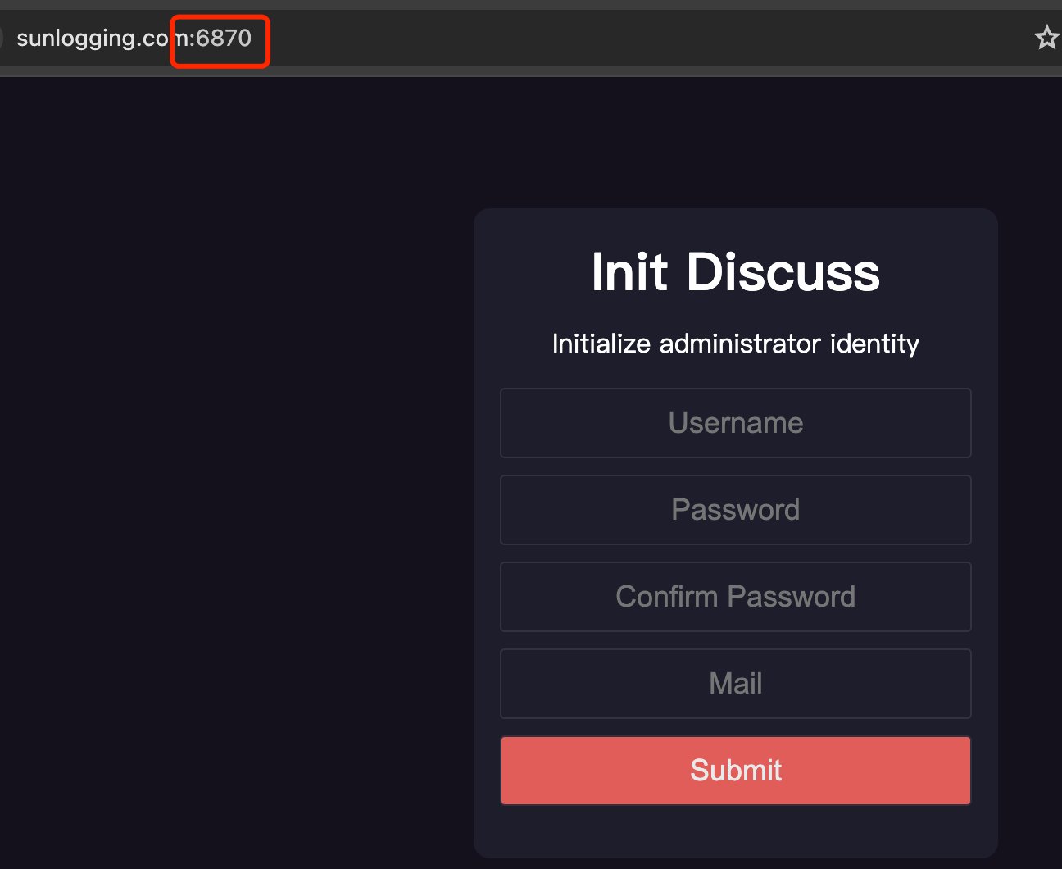
Task: Bookmark this page with the star icon
Action: point(1046,38)
